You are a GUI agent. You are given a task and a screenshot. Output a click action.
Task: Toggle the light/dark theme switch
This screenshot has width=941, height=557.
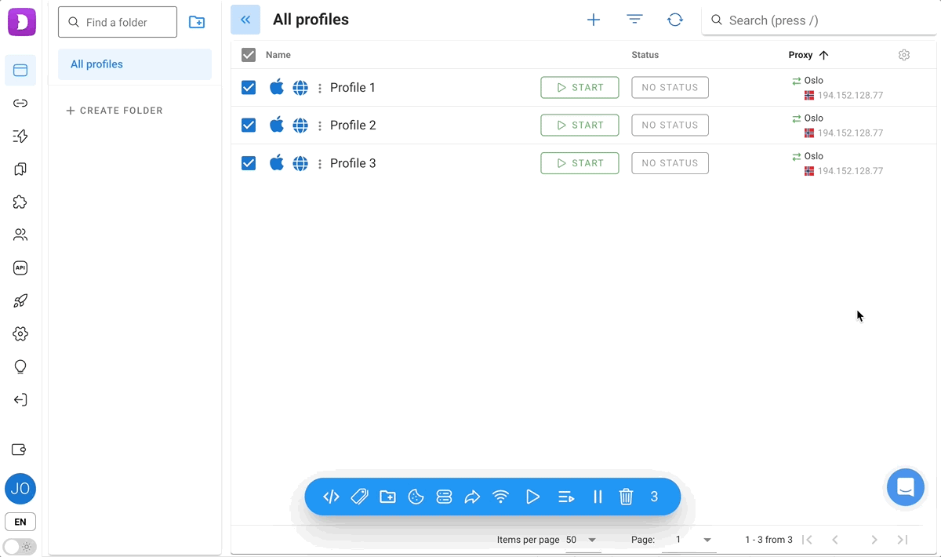20,547
